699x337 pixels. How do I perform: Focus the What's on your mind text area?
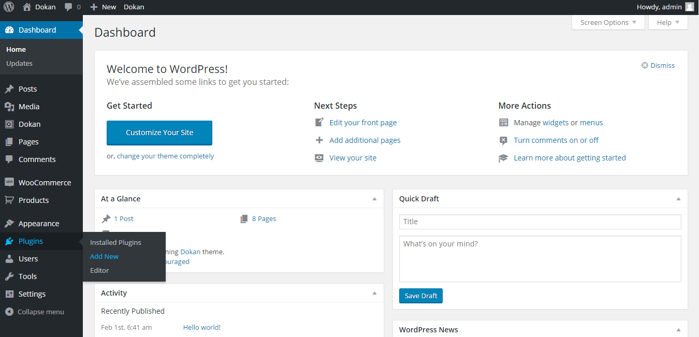click(540, 259)
